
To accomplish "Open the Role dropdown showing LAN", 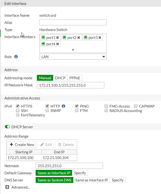I will pos(73,57).
